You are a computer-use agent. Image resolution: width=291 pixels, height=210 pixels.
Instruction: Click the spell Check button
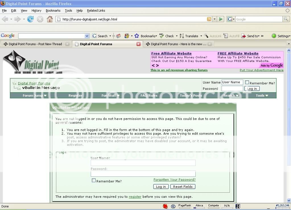[x=167, y=36]
